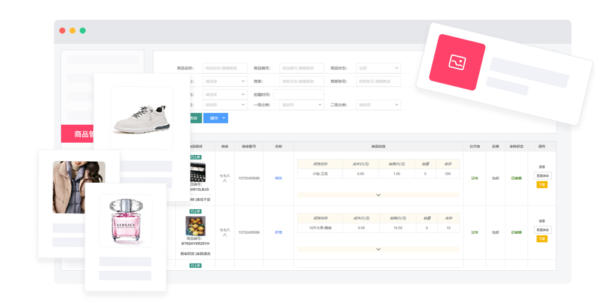
Task: Click the green window dot
Action: (83, 31)
